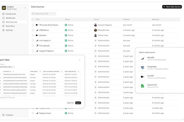
Task: Open customer_id column type dropdown icon
Action: [x=13, y=71]
